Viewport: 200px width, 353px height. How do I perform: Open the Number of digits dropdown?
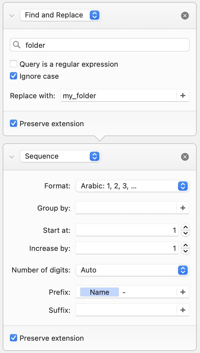(132, 270)
